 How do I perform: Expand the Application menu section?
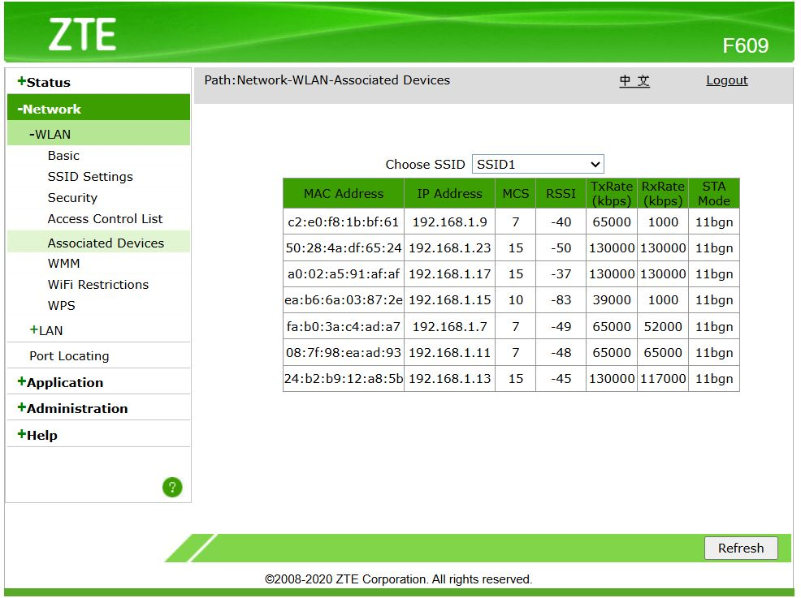coord(60,382)
